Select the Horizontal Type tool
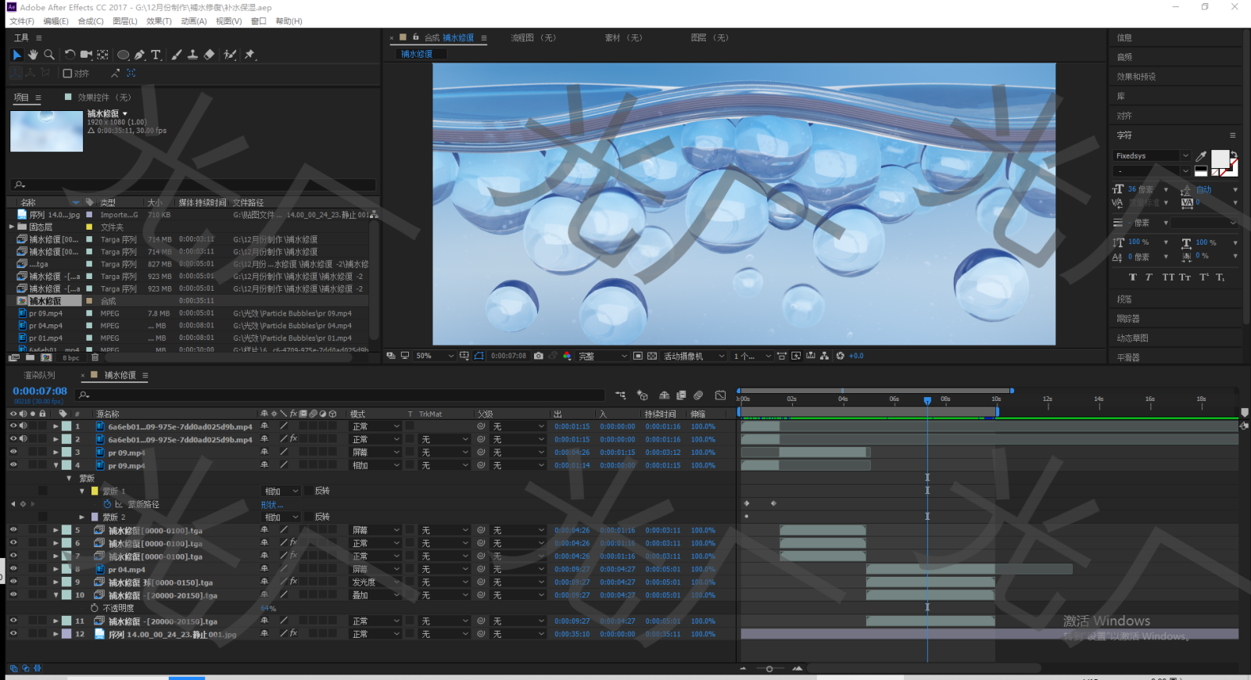 [156, 55]
